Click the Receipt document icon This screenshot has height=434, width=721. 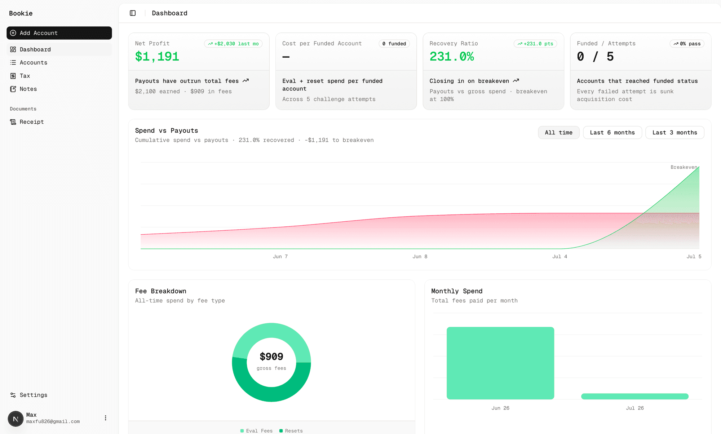click(13, 122)
